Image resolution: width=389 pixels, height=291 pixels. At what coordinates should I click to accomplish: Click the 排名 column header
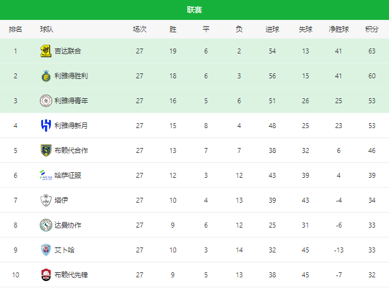point(16,29)
